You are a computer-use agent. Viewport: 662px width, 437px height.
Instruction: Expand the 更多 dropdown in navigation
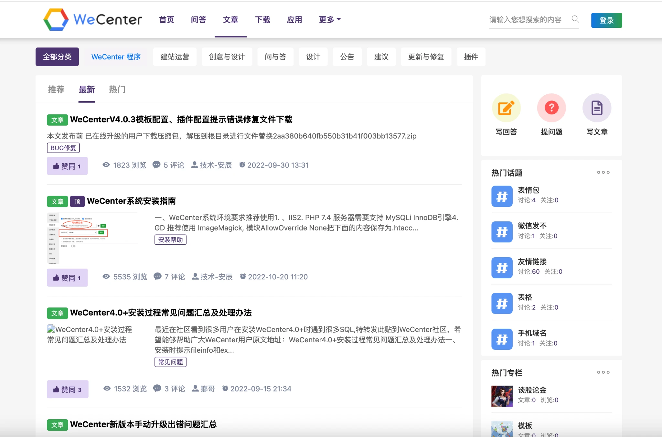click(330, 20)
